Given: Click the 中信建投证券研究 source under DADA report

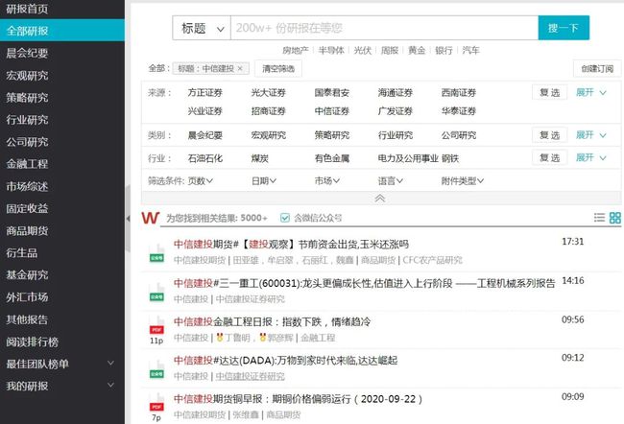Looking at the screenshot, I should [250, 376].
